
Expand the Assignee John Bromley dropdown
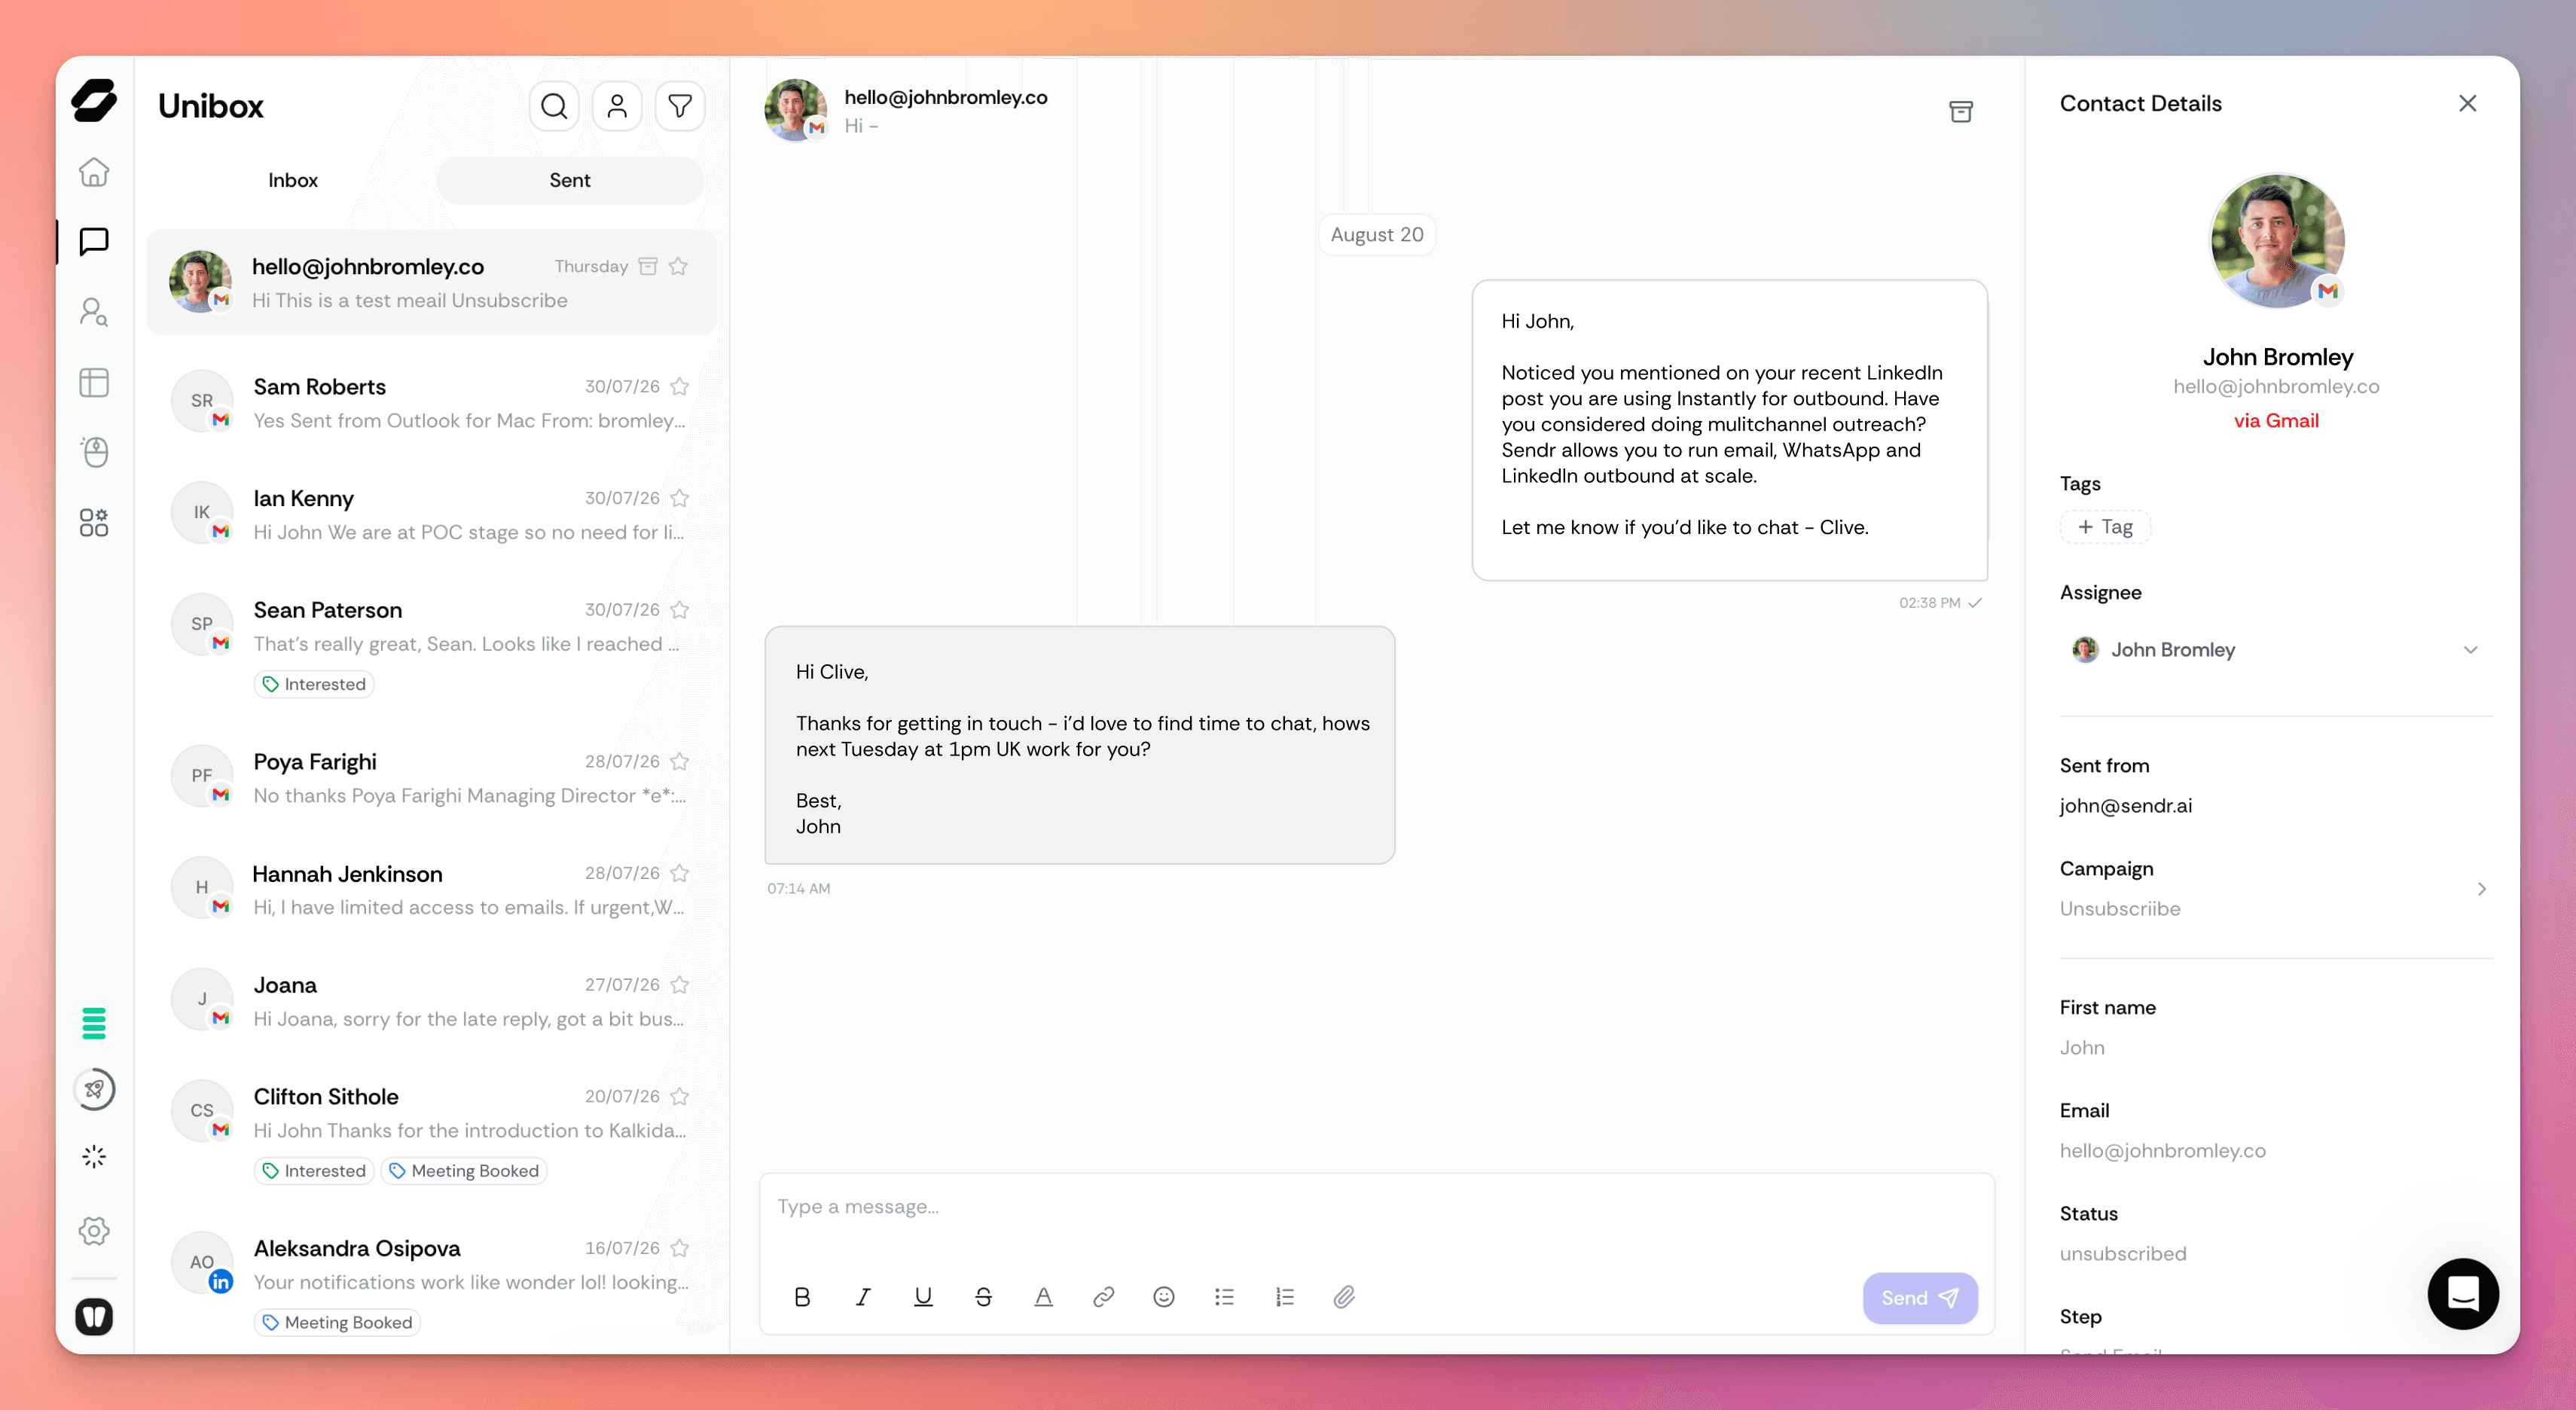[x=2275, y=650]
